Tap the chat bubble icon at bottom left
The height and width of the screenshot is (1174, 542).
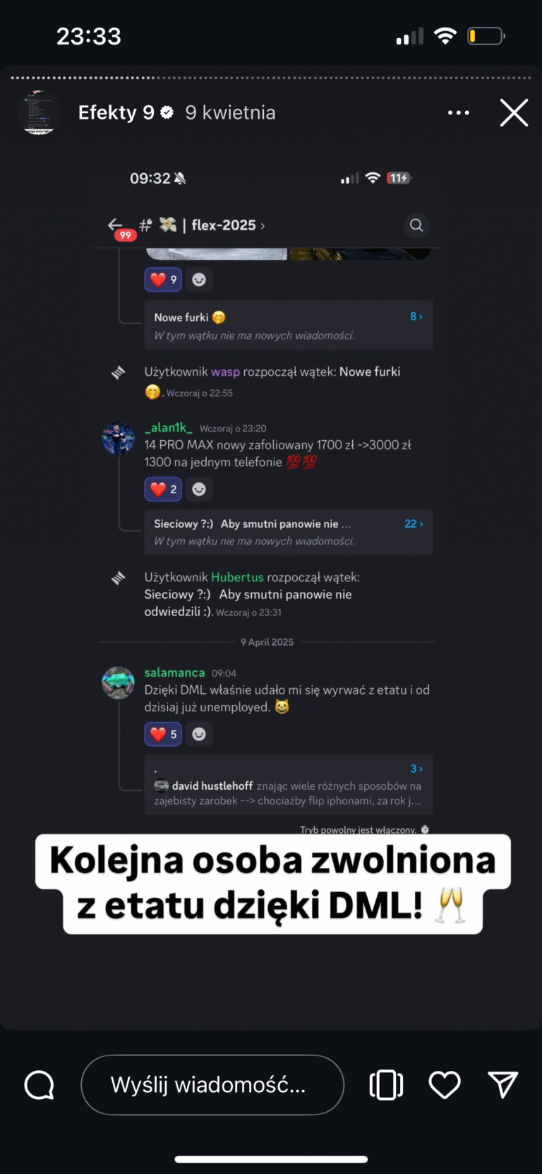tap(39, 1085)
